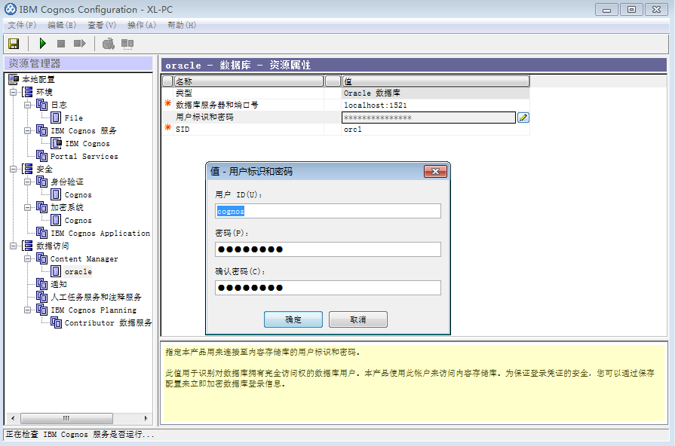The image size is (675, 446).
Task: Click the 值 column header
Action: tap(436, 81)
